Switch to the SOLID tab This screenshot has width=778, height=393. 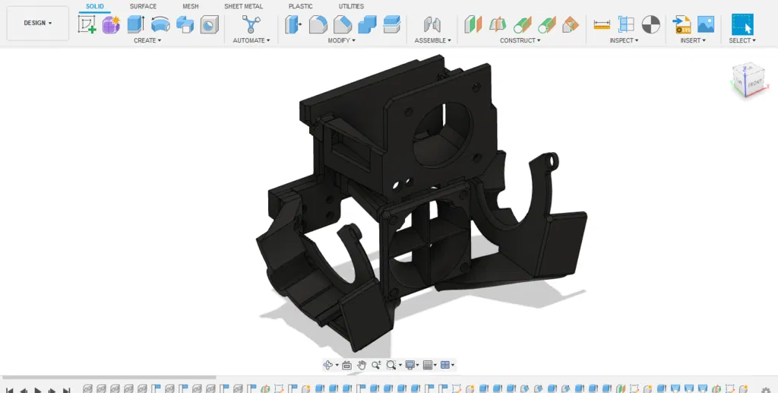(95, 6)
